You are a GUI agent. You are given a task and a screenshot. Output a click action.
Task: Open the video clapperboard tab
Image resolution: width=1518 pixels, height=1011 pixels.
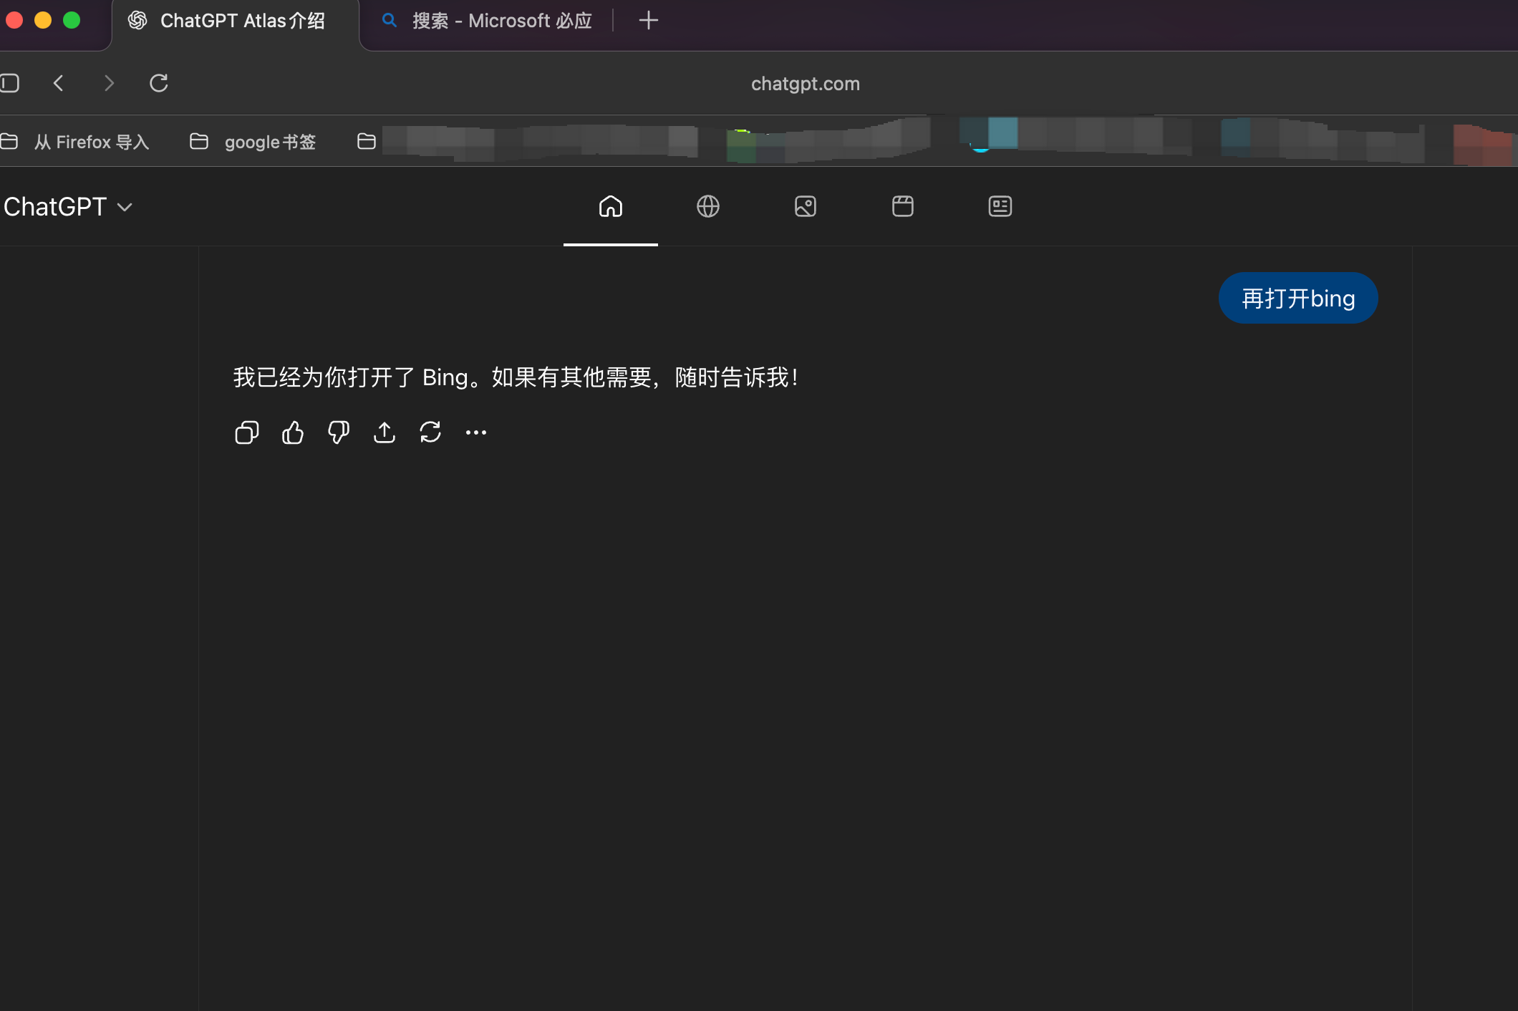(x=902, y=207)
